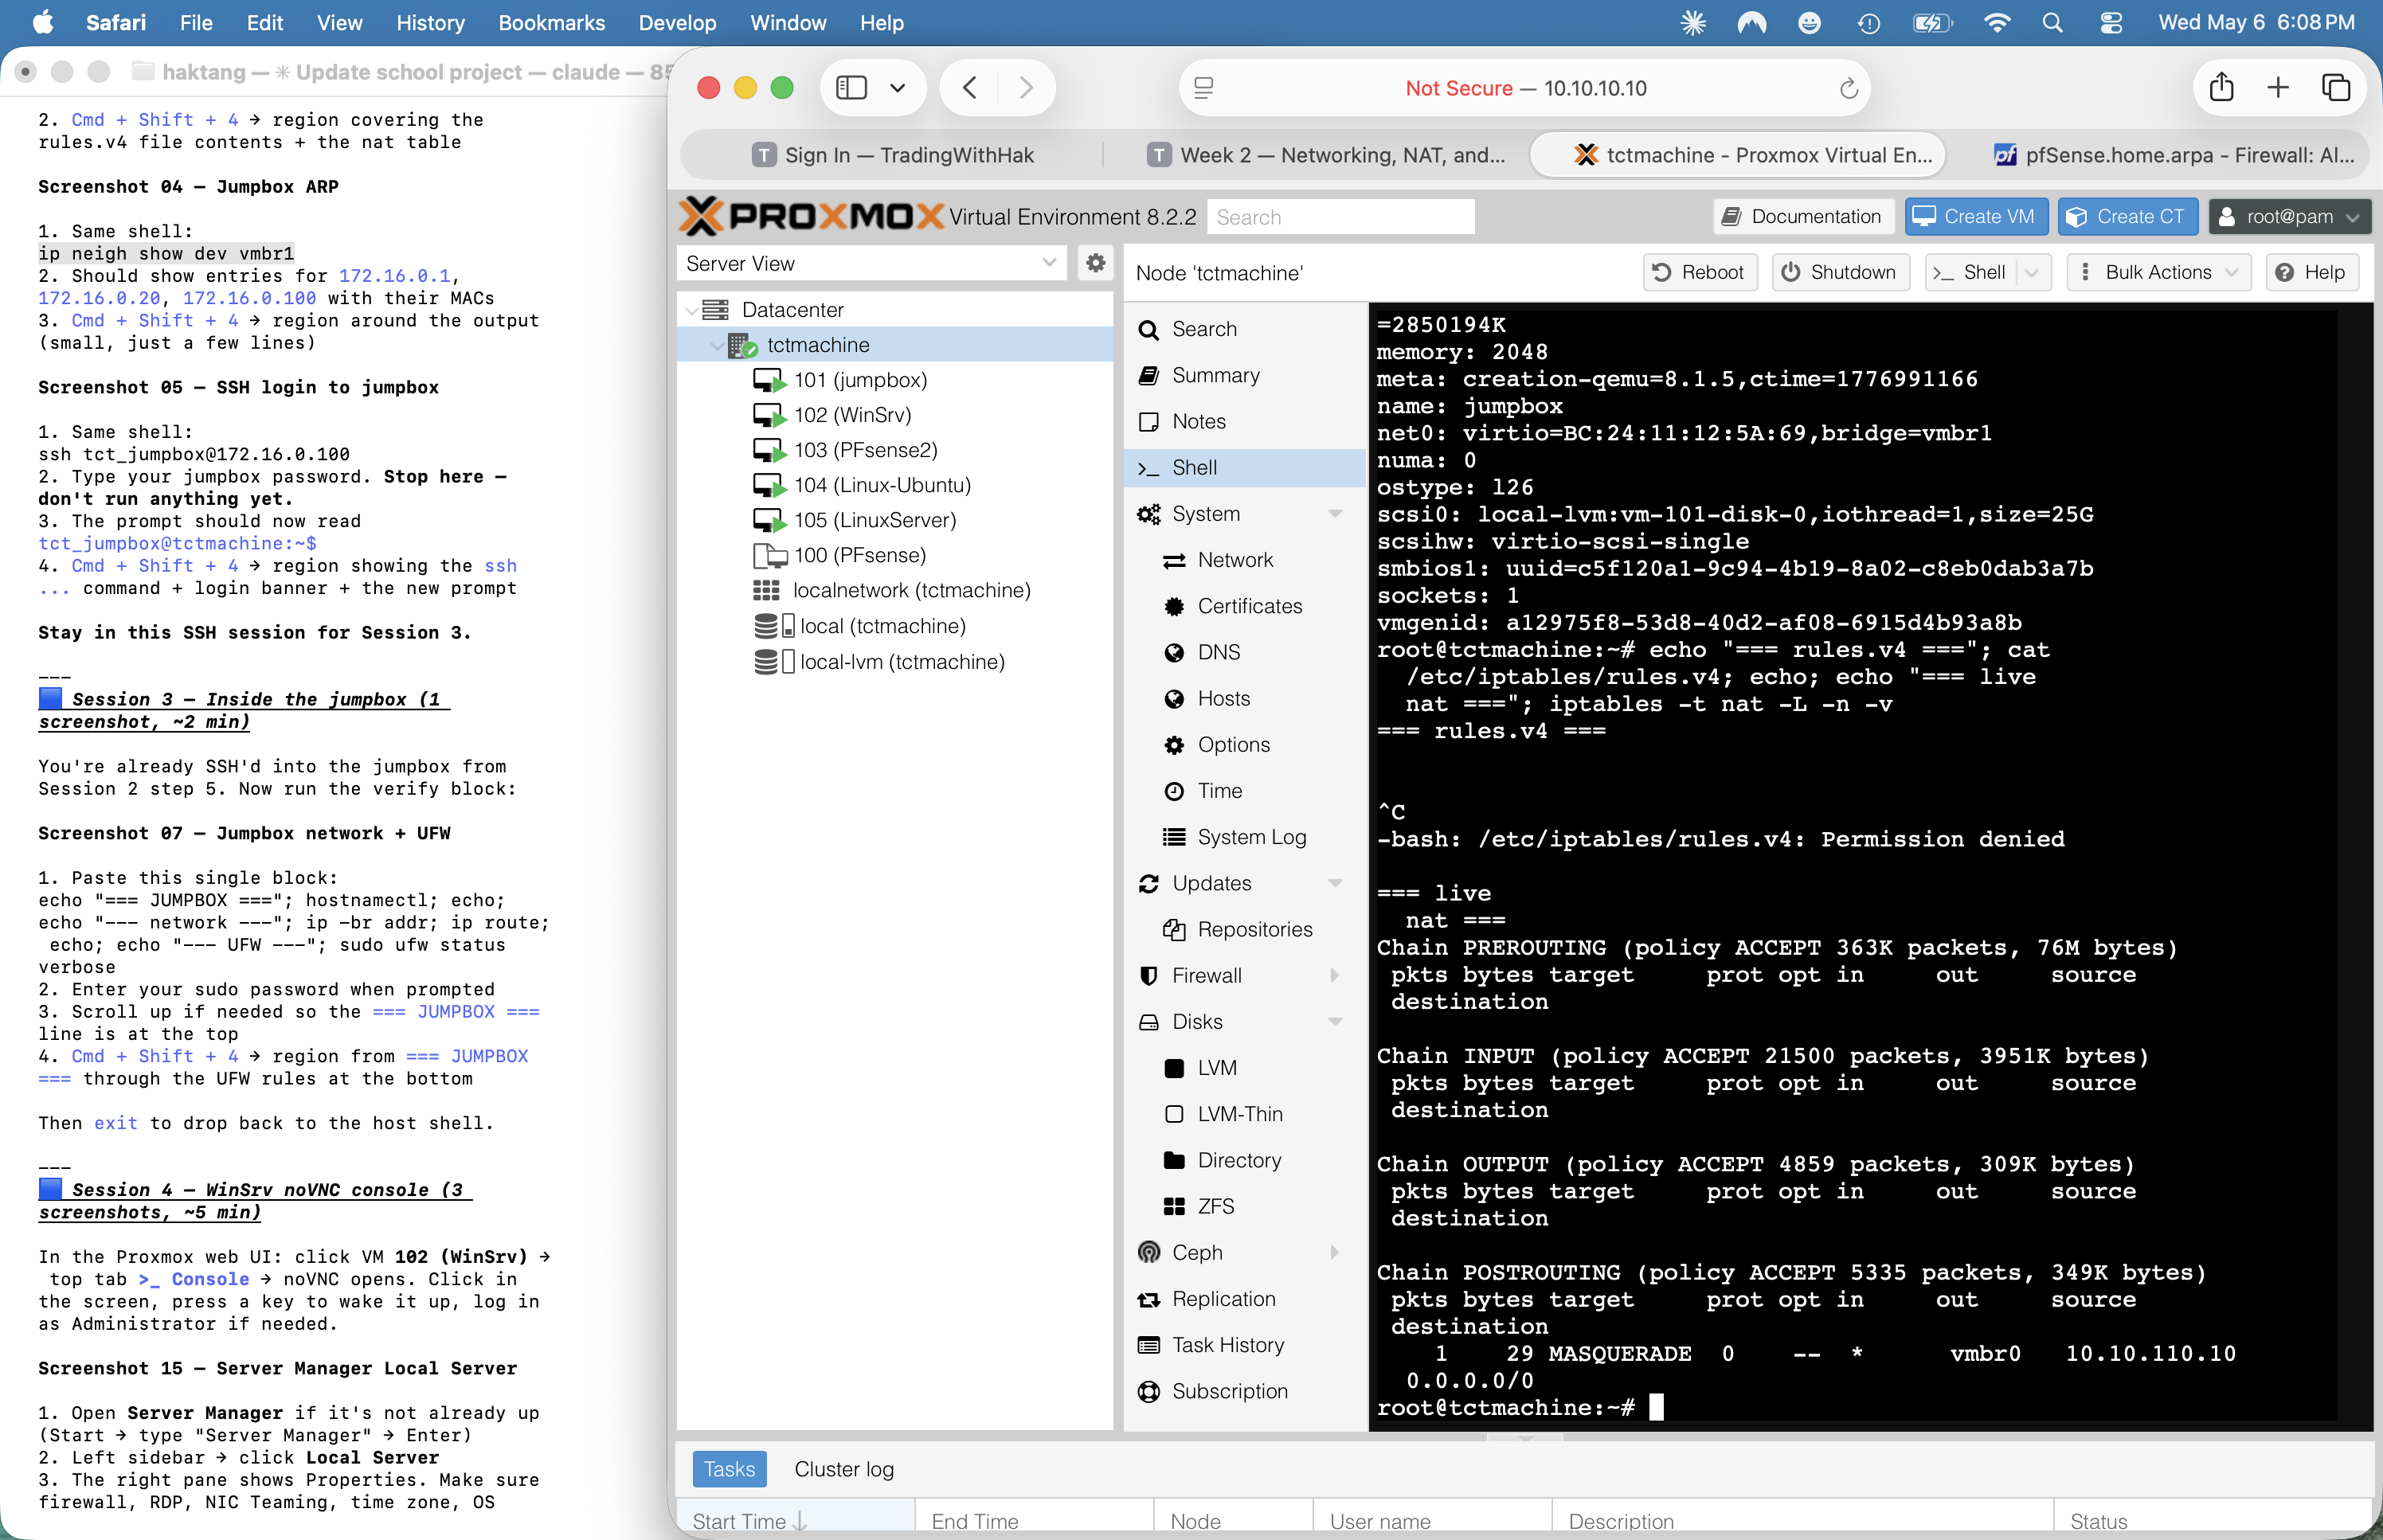Screen dimensions: 2383x1540
Task: Reload the page using the refresh icon
Action: [x=1849, y=89]
